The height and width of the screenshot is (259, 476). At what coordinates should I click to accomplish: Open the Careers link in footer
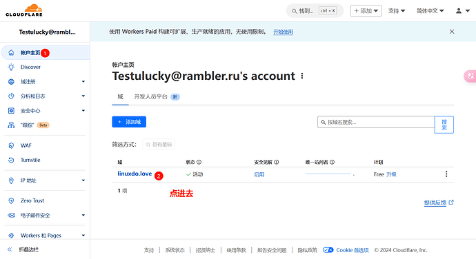pyautogui.click(x=206, y=250)
